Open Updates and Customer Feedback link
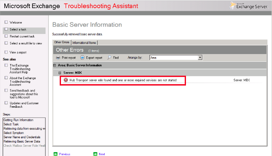Screen dimensions: 272x156 pyautogui.click(x=24, y=105)
